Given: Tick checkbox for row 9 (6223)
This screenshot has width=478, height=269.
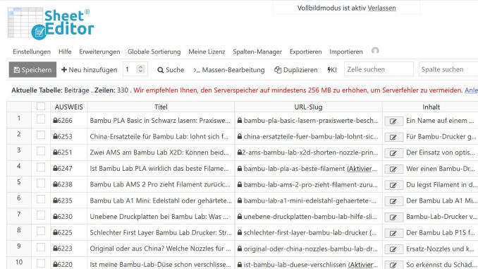Looking at the screenshot, I should [x=41, y=247].
